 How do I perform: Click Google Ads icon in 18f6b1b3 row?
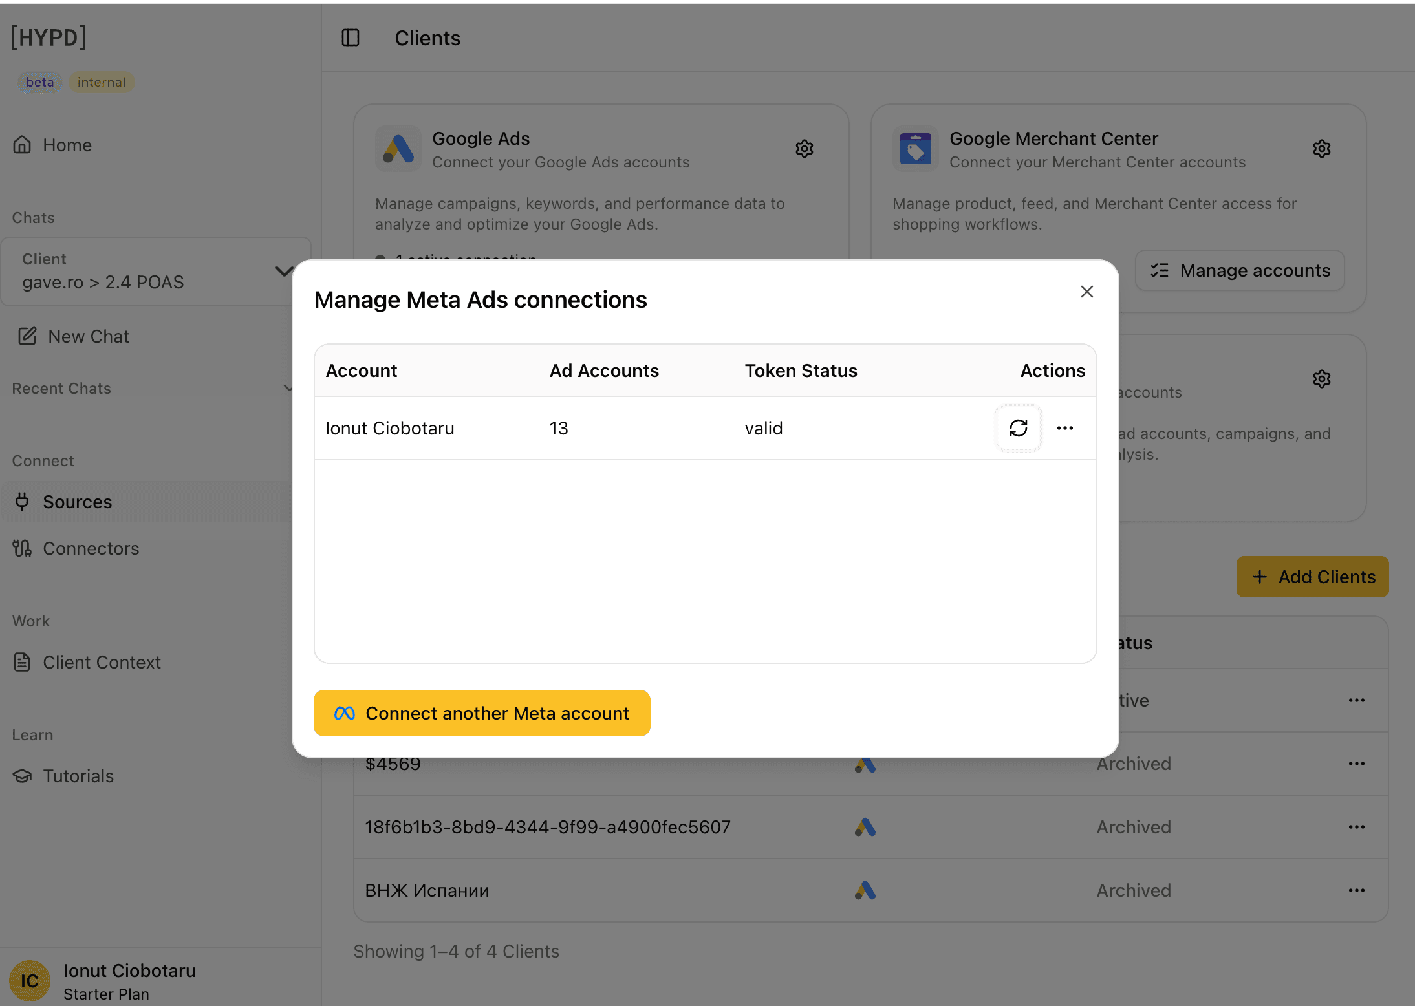tap(865, 827)
